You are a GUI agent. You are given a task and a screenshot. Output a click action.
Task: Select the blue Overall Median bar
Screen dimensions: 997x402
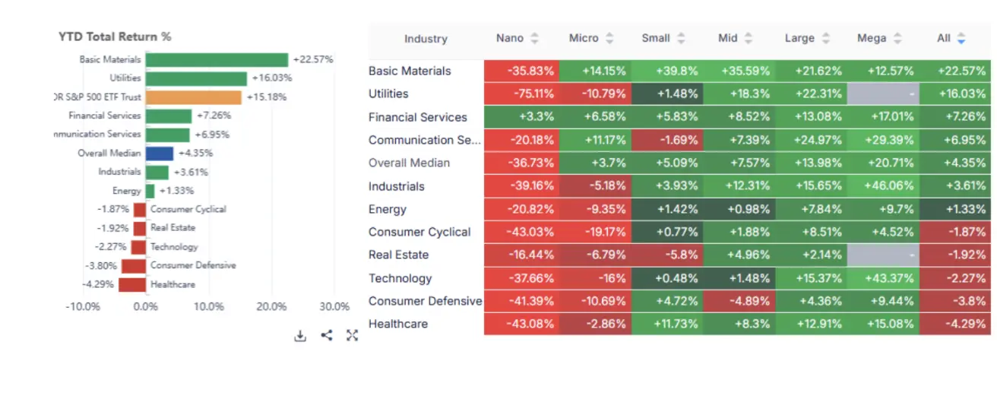click(160, 154)
